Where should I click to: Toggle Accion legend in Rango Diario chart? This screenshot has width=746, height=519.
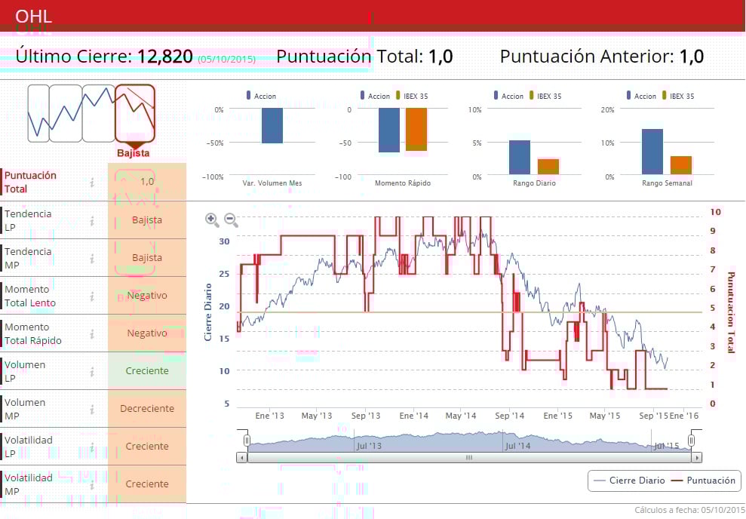(x=508, y=96)
